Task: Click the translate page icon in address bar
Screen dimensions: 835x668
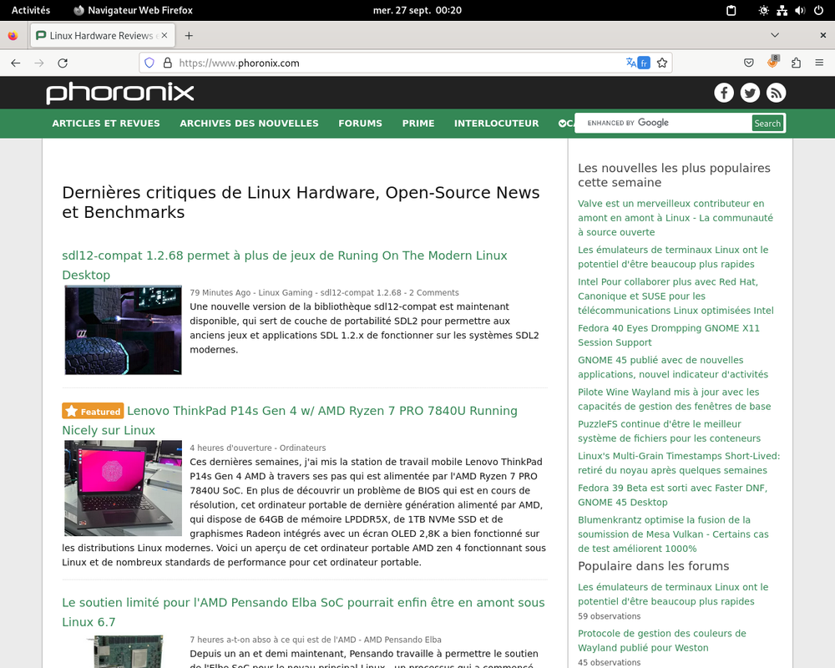Action: click(x=637, y=63)
